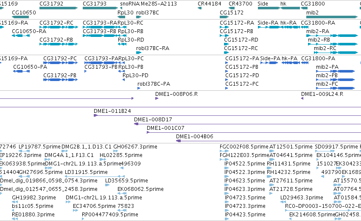Screen dimensions: 361x221
Task: Open the hk gene label
Action: [283, 4]
